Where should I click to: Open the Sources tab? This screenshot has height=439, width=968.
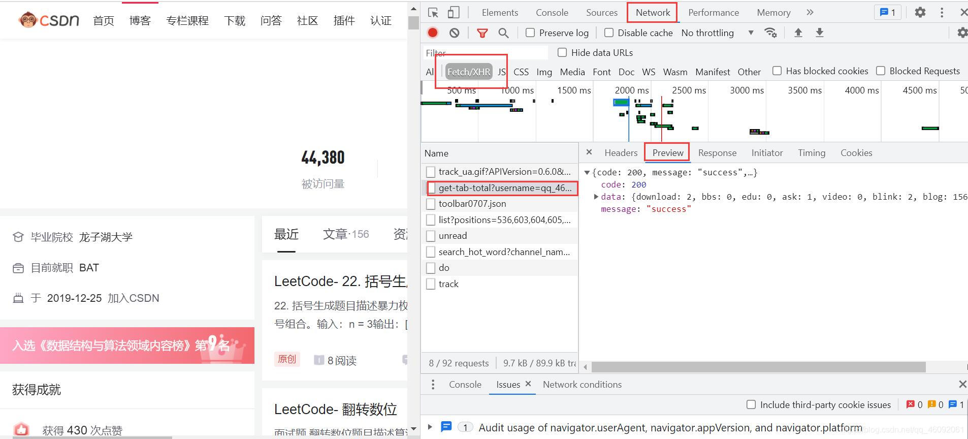[x=602, y=12]
